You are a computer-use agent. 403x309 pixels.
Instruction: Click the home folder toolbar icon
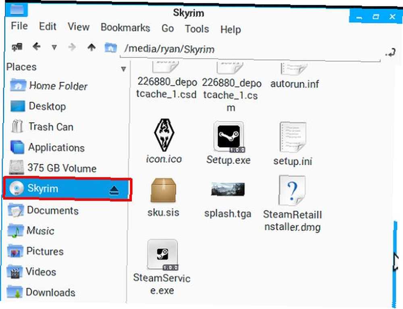coord(110,48)
